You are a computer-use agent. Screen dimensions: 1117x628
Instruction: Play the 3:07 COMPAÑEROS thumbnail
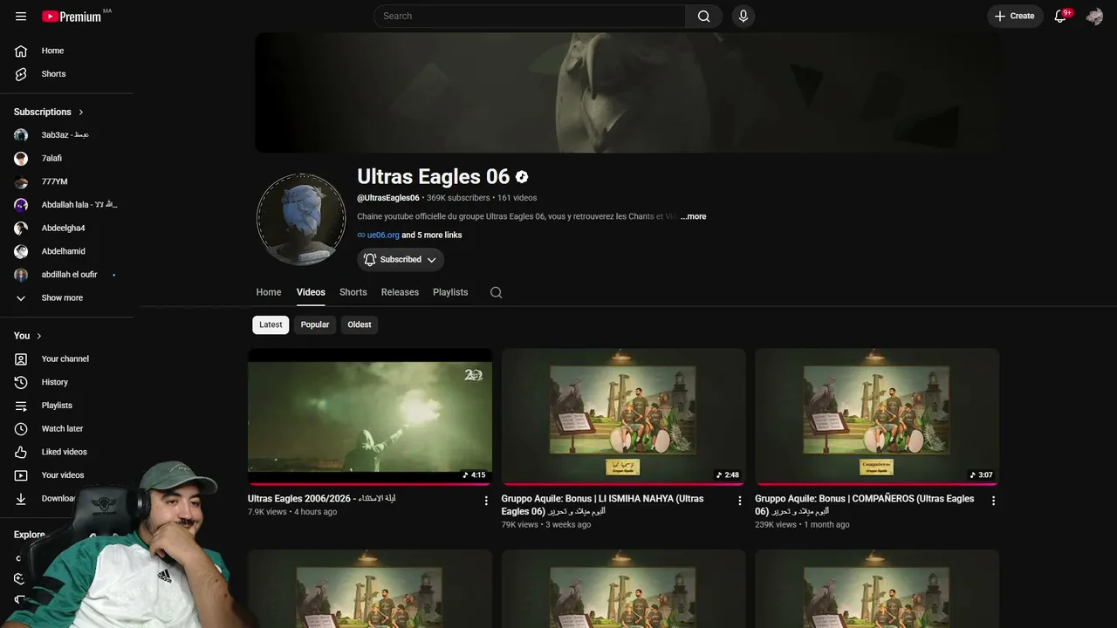877,417
